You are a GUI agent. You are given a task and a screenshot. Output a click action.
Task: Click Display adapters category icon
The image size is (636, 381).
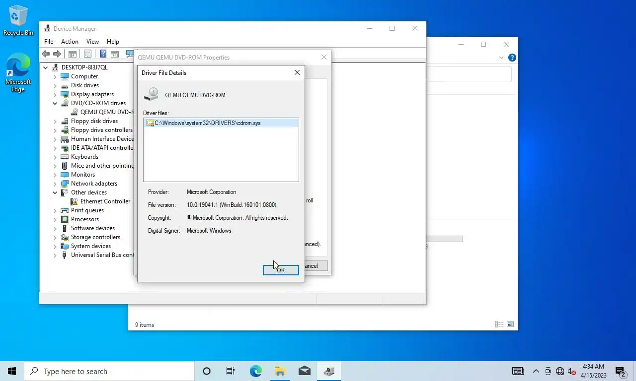click(65, 94)
